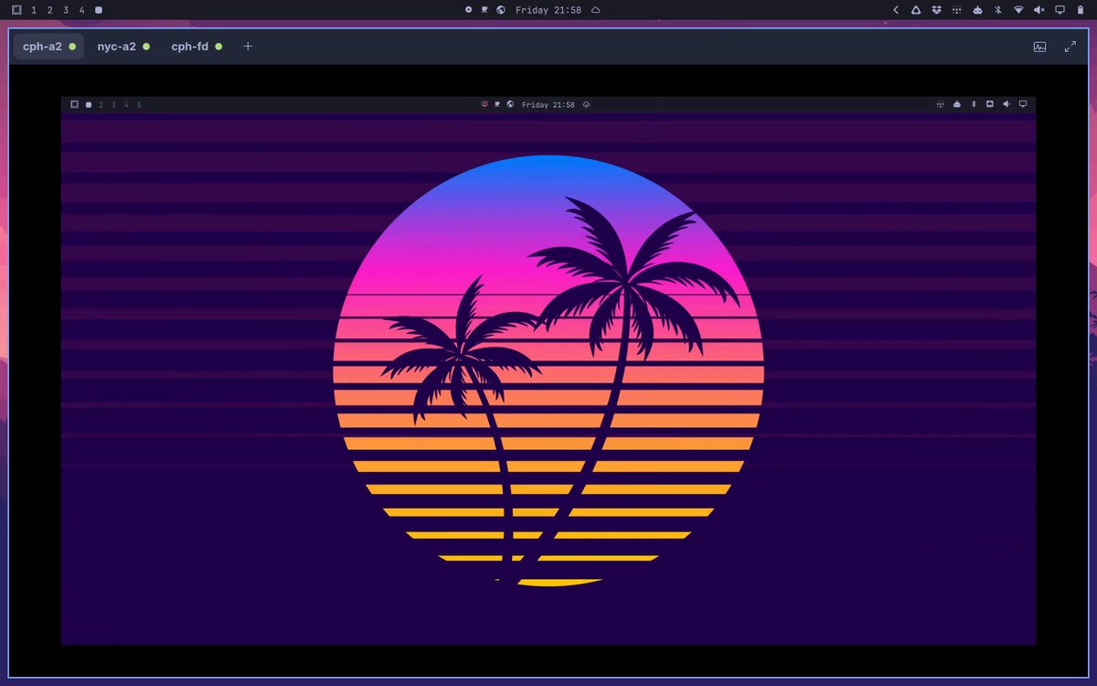1097x686 pixels.
Task: Click the remote desktop Bluetooth icon
Action: 974,104
